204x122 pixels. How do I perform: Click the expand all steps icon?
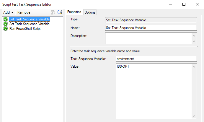(x=60, y=12)
